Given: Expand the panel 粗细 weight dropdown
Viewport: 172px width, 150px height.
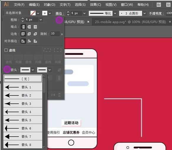Looking at the screenshot, I should coord(41,20).
